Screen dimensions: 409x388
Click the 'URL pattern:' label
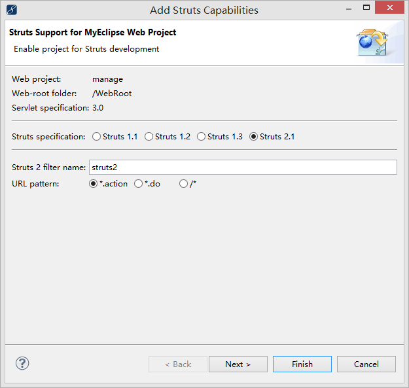[x=35, y=184]
